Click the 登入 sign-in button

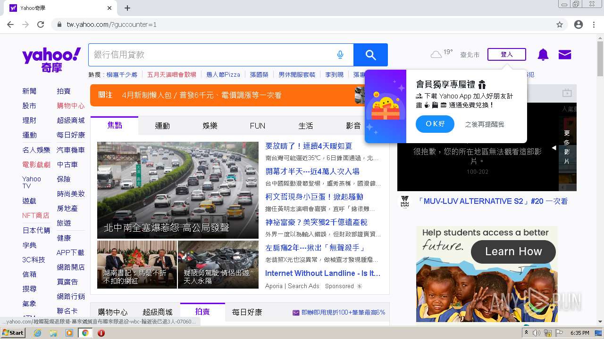coord(507,55)
